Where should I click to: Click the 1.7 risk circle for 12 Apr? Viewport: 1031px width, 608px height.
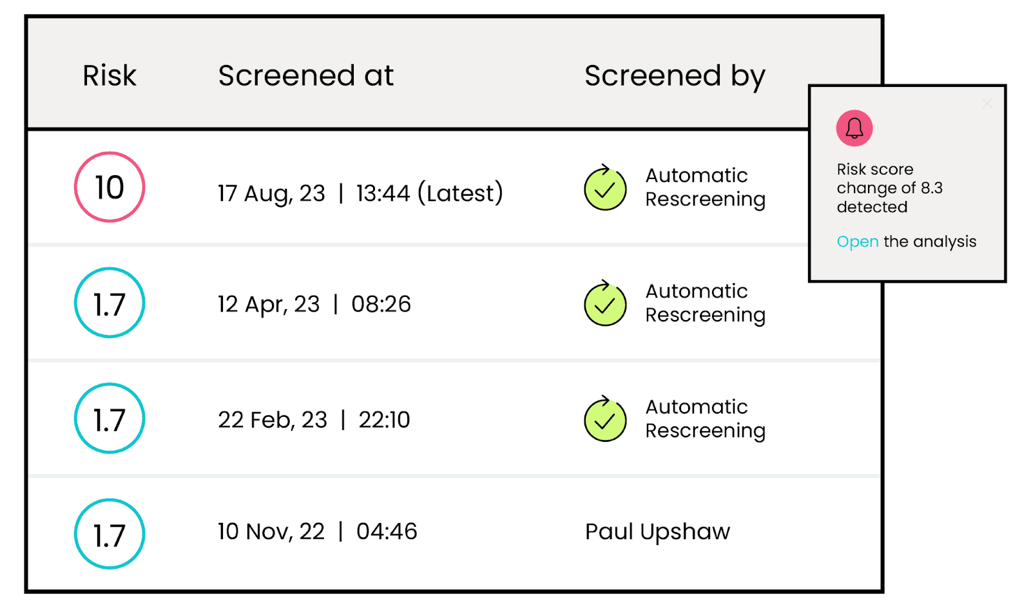[x=110, y=303]
